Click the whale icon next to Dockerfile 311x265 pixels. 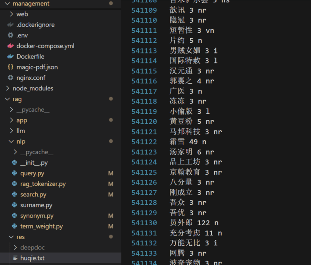pos(10,56)
